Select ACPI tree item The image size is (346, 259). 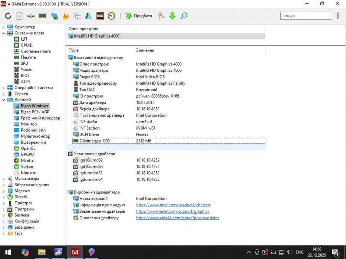[x=25, y=81]
